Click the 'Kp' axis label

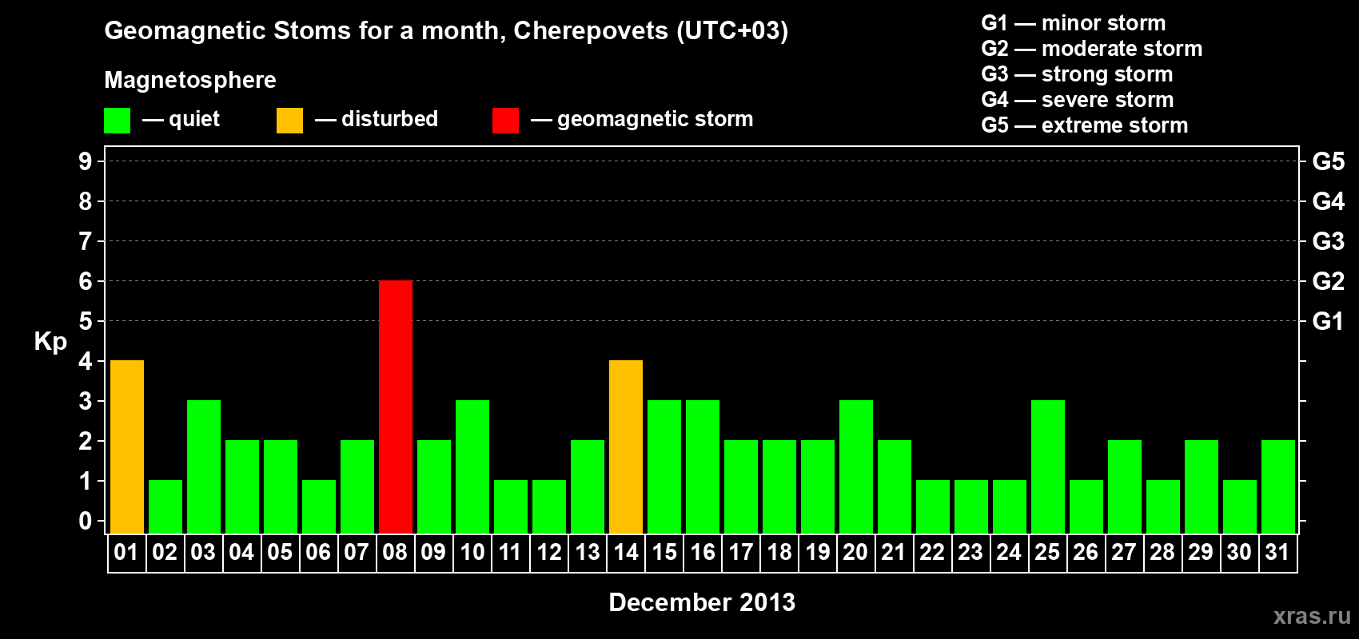pos(50,342)
